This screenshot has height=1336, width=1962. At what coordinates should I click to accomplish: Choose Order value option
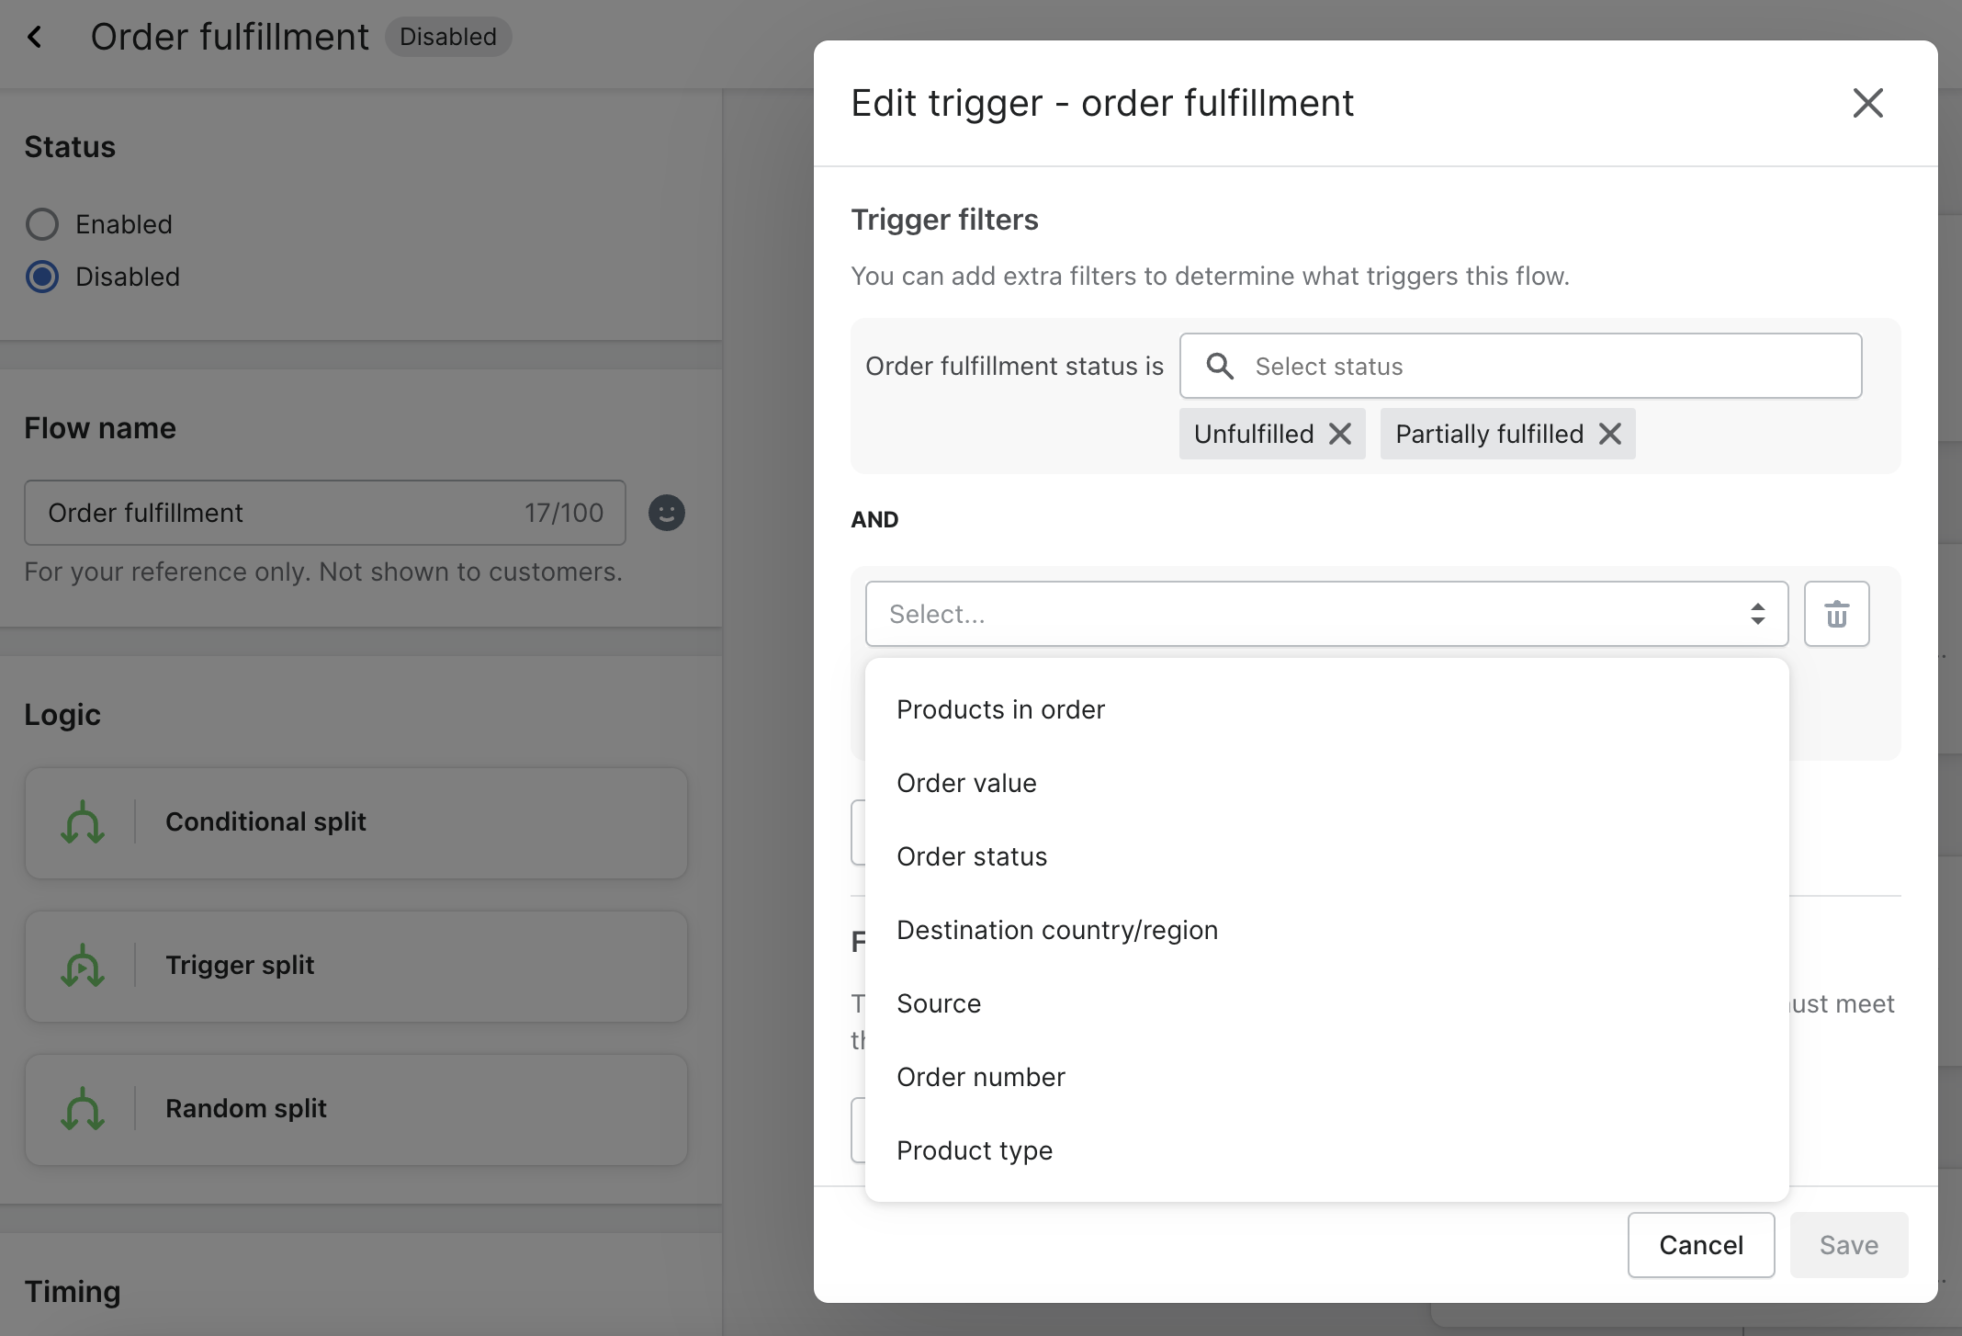[966, 783]
